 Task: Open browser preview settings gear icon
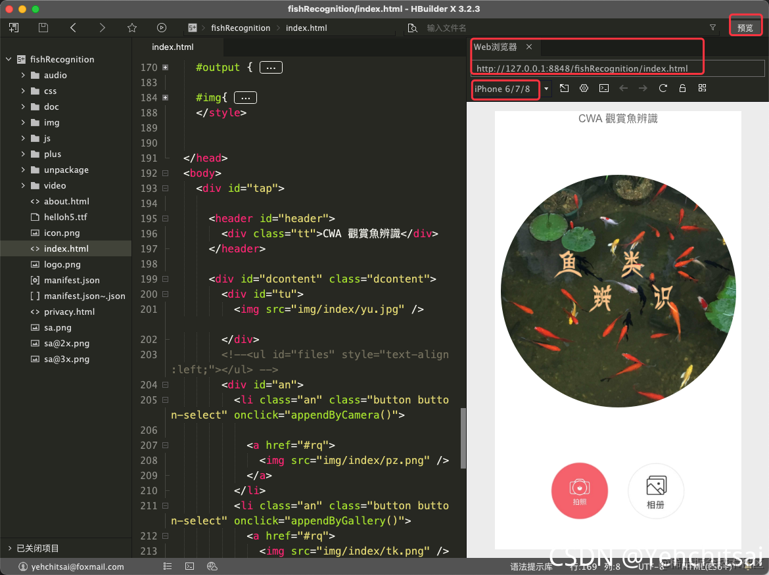point(584,88)
